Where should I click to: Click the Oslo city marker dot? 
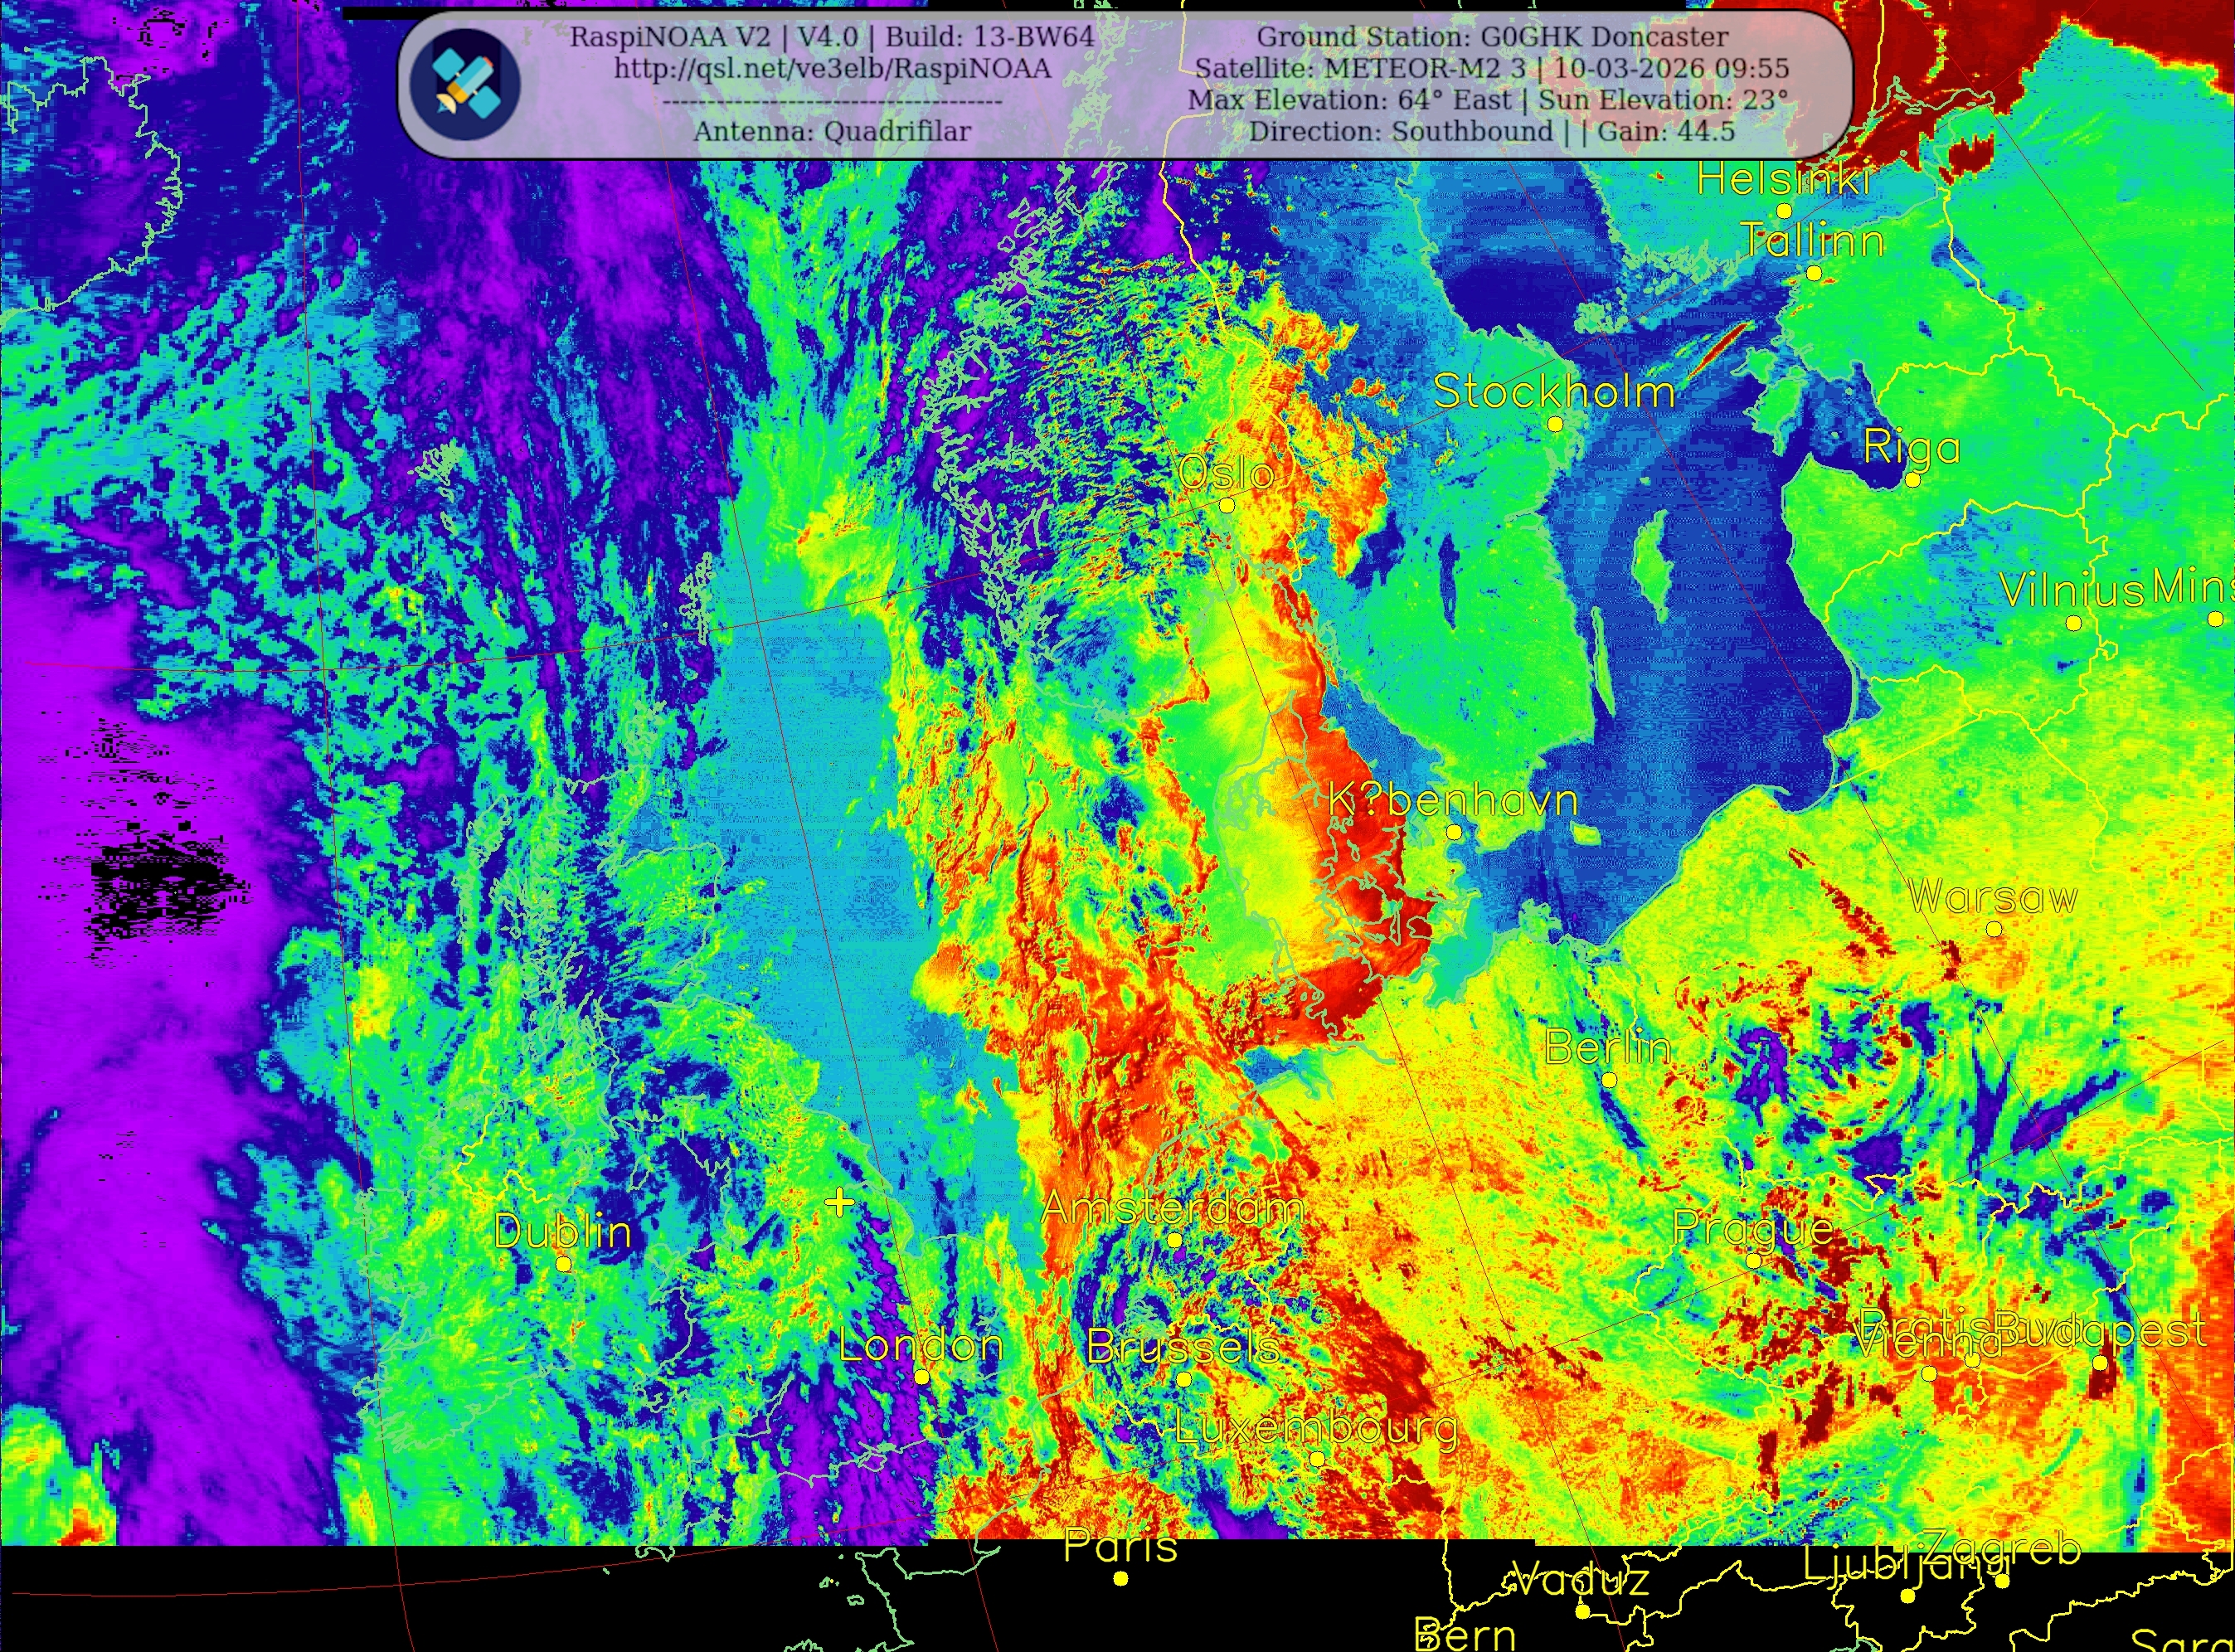1227,505
